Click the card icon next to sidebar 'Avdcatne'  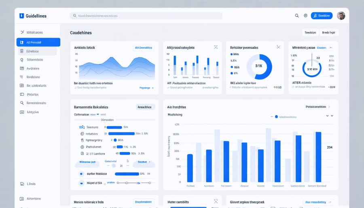tap(22, 68)
